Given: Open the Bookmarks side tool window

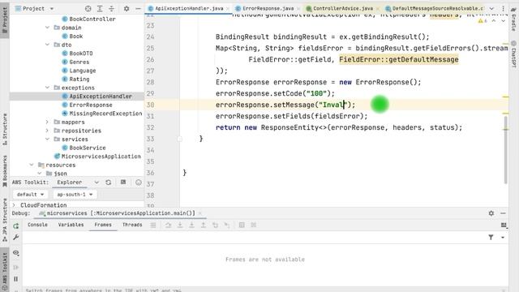Looking at the screenshot, I should pos(5,171).
